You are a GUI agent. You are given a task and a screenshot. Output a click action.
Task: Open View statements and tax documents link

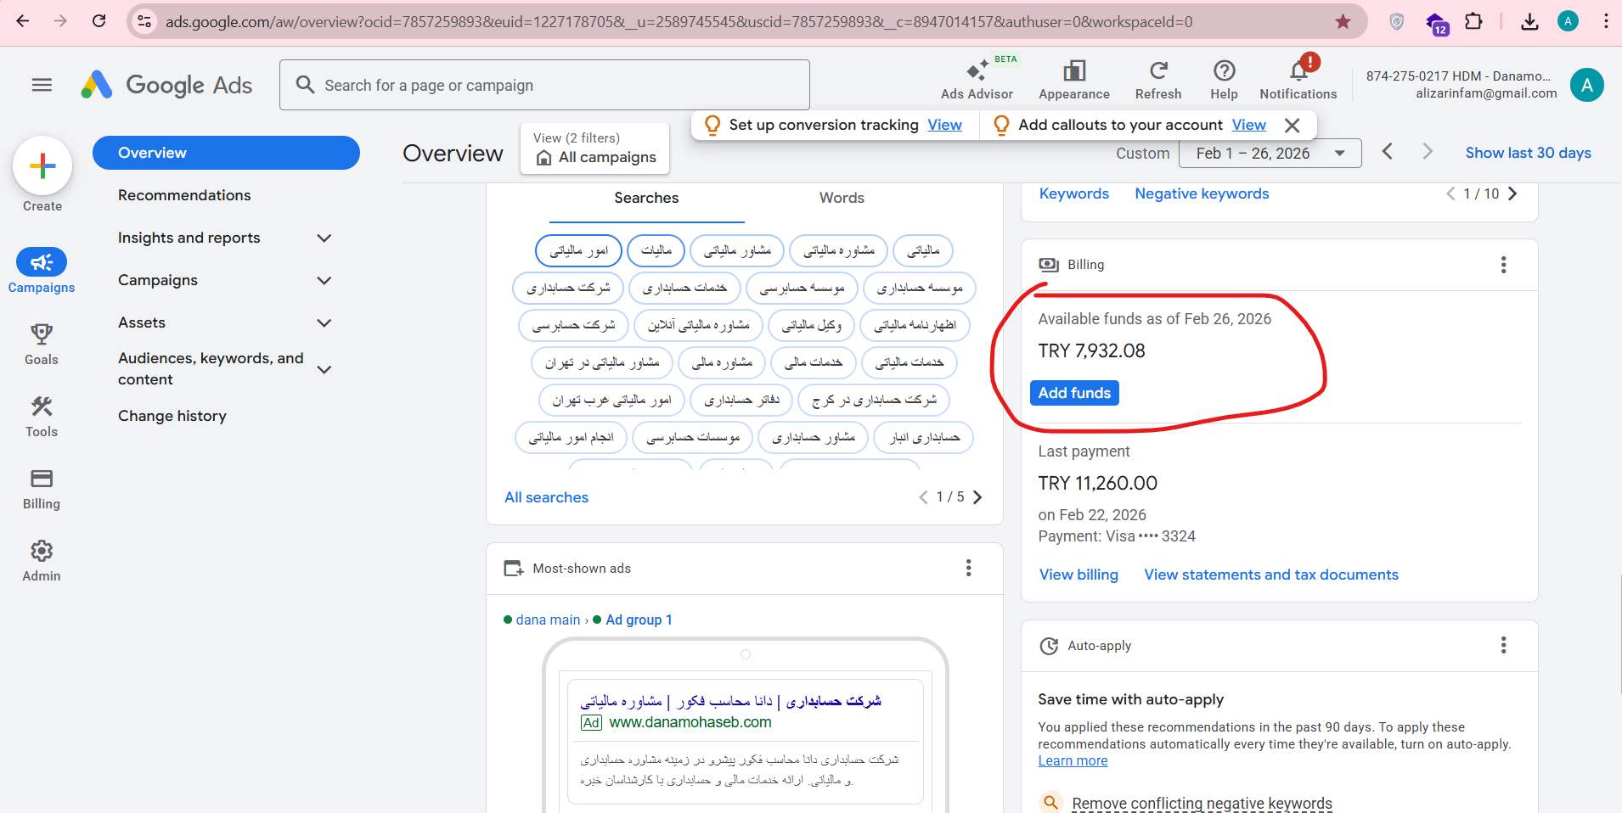coord(1270,575)
